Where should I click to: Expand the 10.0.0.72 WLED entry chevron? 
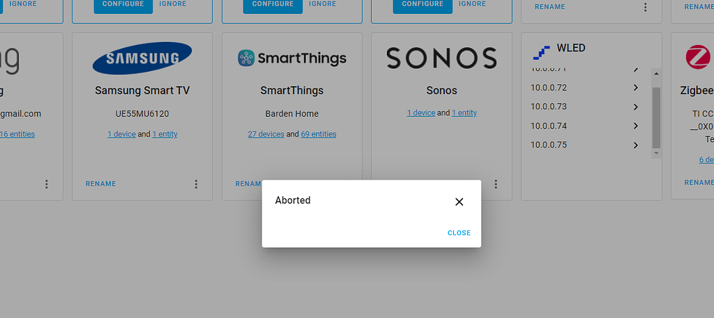click(x=636, y=88)
